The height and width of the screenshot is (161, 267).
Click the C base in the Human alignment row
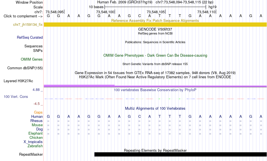click(x=139, y=117)
